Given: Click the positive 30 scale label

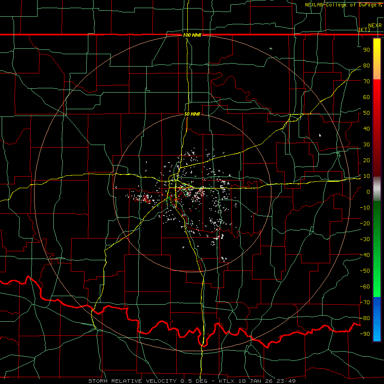Looking at the screenshot, I should (x=367, y=145).
